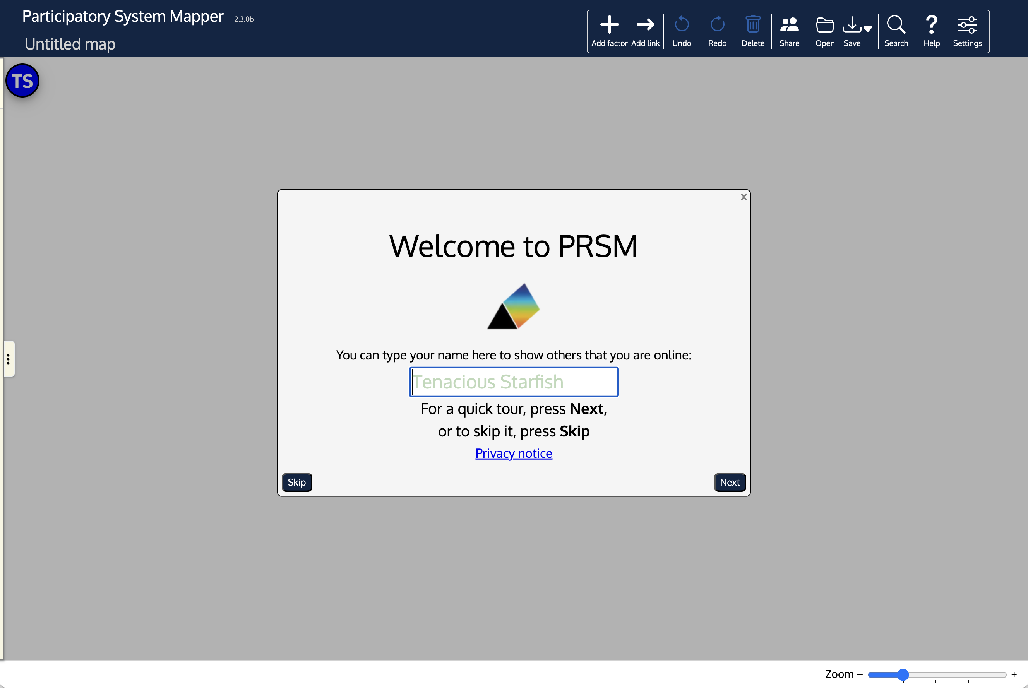This screenshot has height=688, width=1028.
Task: Click the Untitled map title
Action: (x=70, y=44)
